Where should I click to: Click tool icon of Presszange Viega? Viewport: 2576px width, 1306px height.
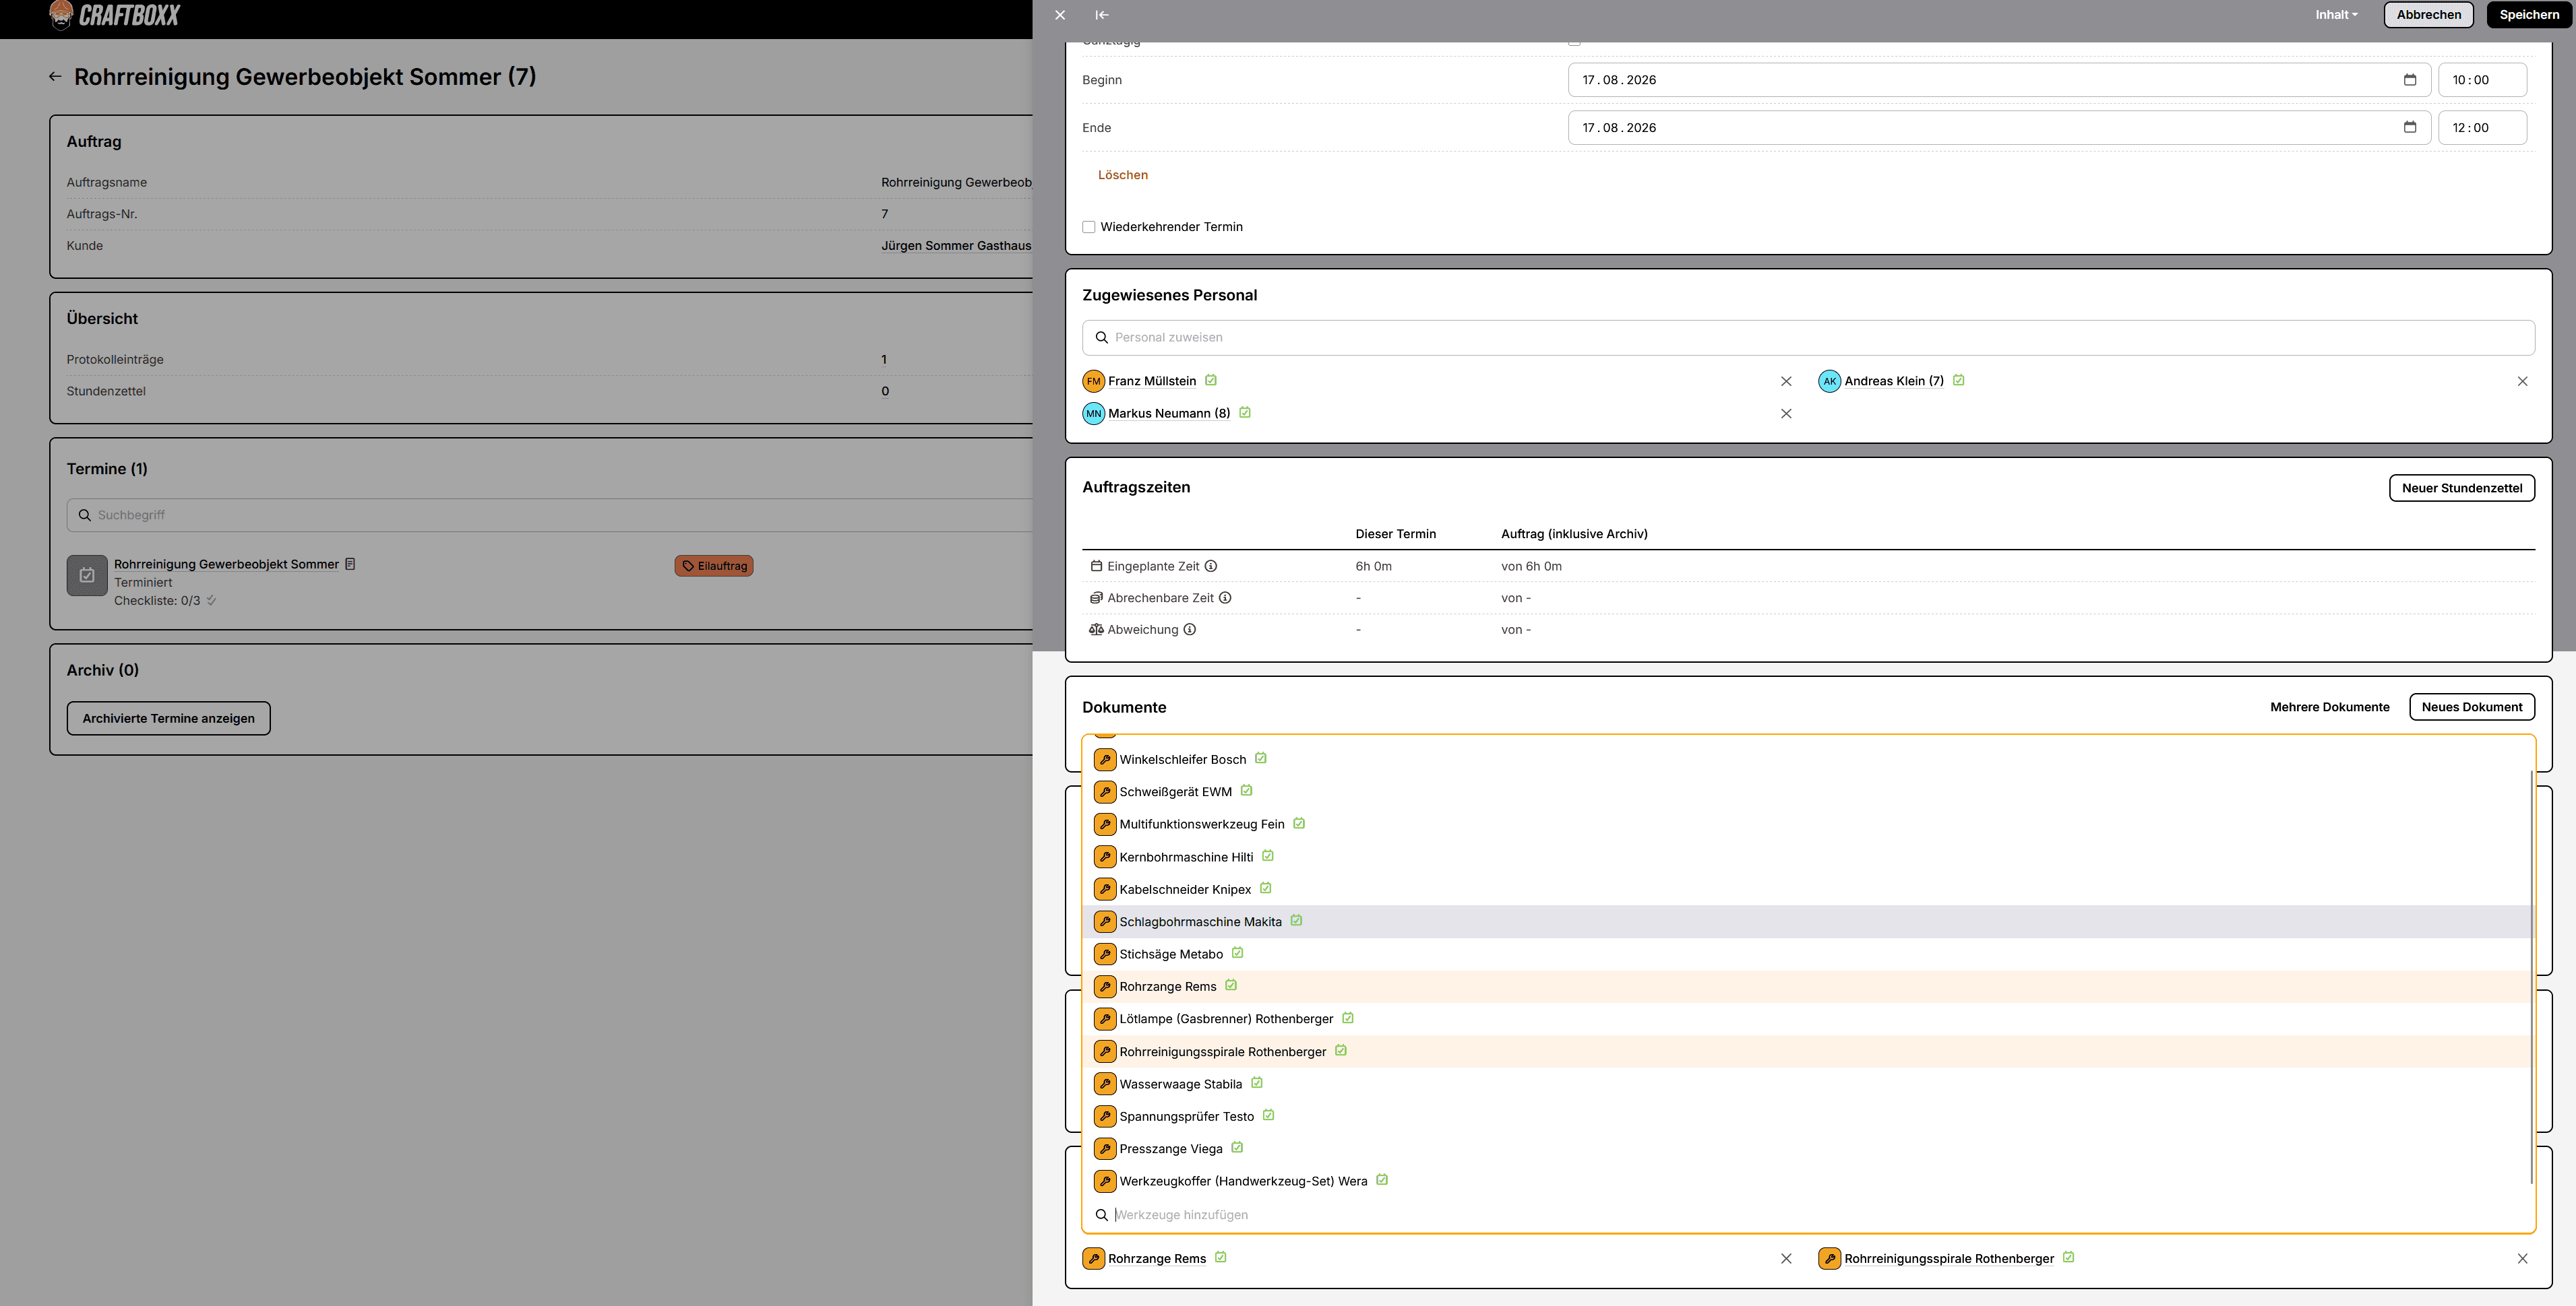pos(1105,1149)
